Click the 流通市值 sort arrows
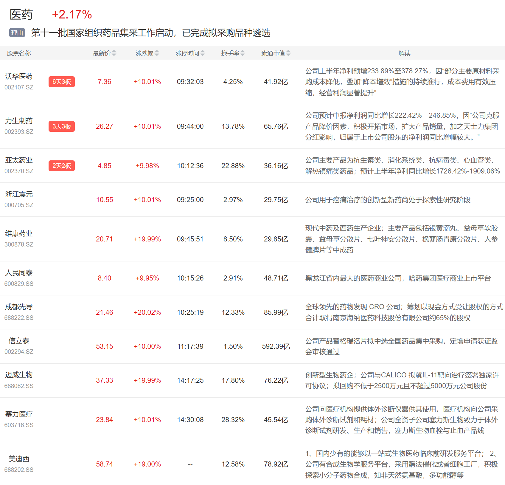 coord(288,53)
